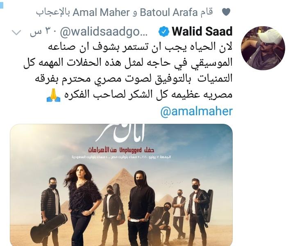The height and width of the screenshot is (246, 295).
Task: Open the Walid Saad display name
Action: (x=202, y=31)
